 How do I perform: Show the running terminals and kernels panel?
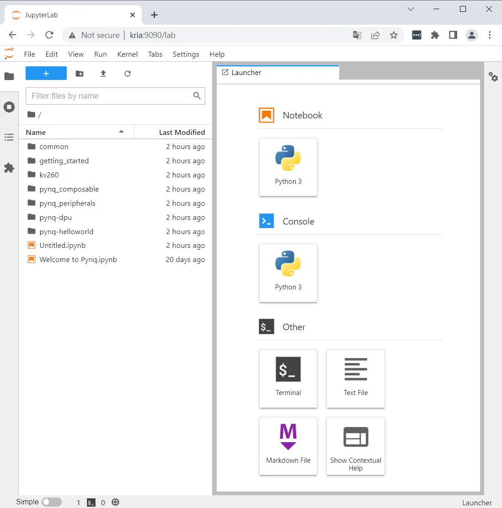click(x=9, y=107)
